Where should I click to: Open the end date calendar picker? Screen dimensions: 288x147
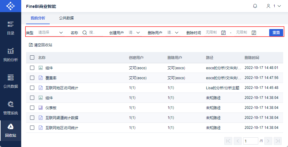254,33
